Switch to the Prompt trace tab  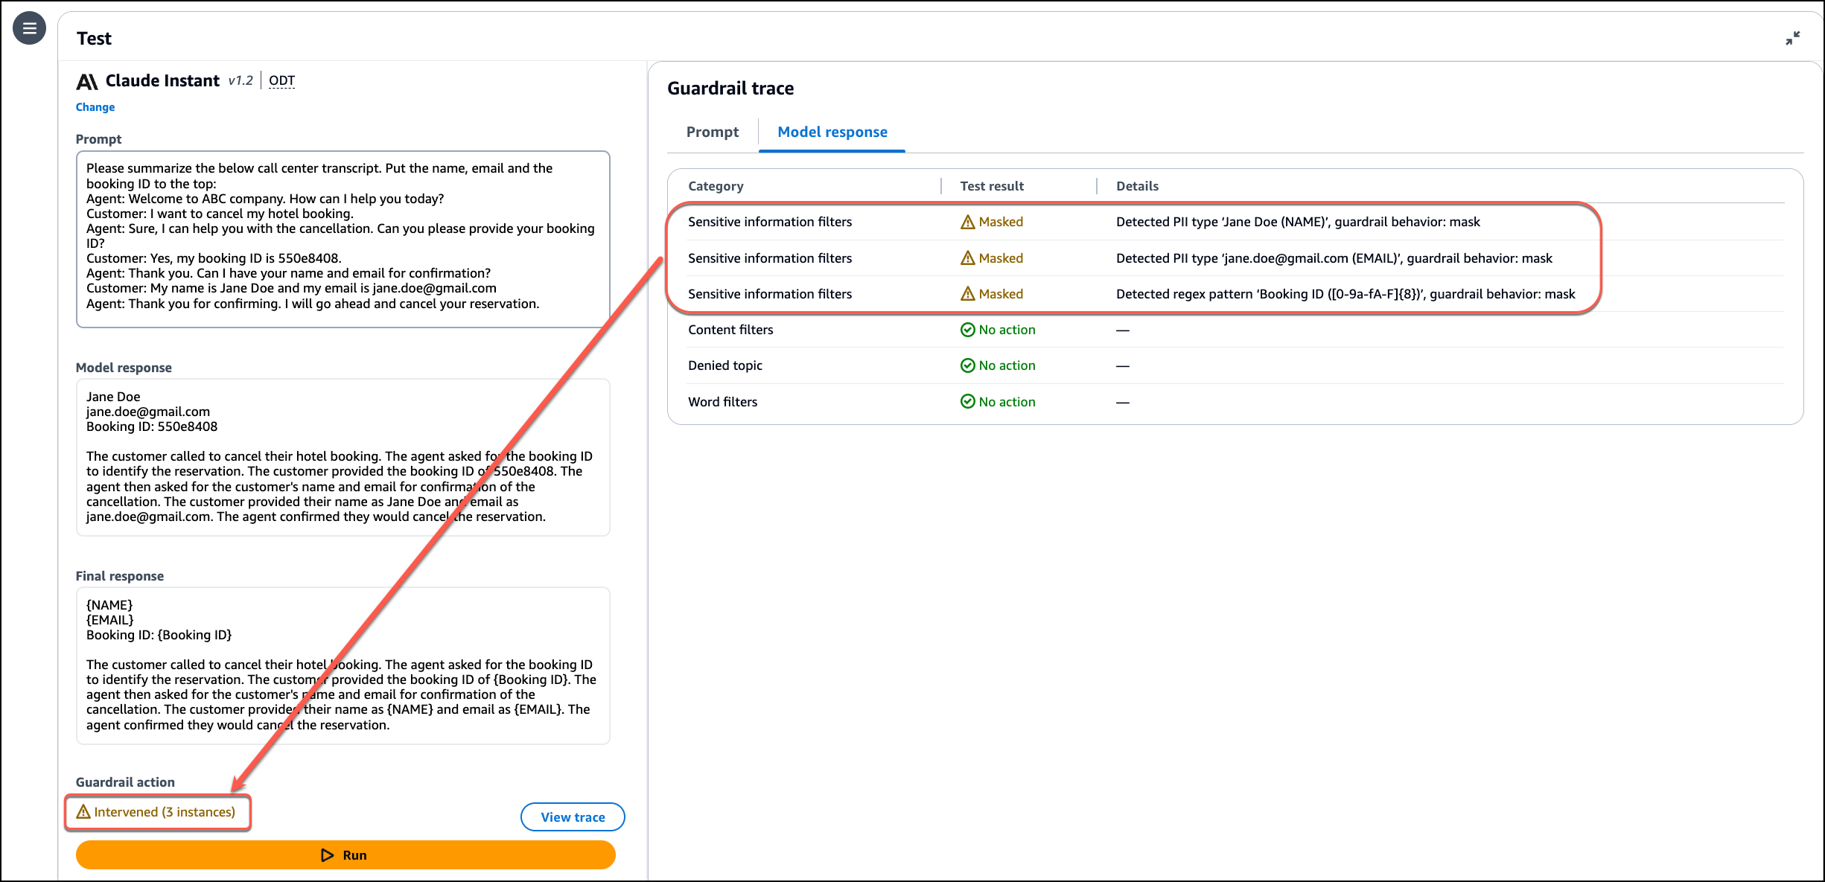(712, 132)
